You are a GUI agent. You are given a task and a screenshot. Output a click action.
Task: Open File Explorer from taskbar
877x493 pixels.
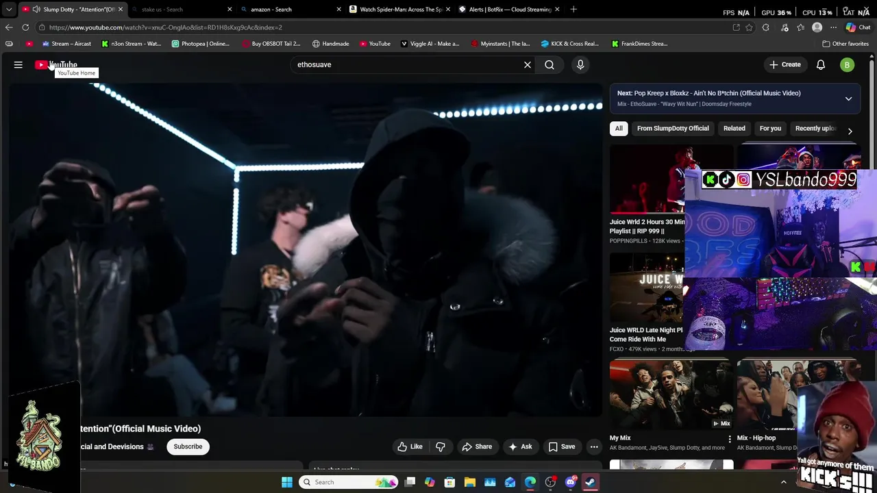470,482
